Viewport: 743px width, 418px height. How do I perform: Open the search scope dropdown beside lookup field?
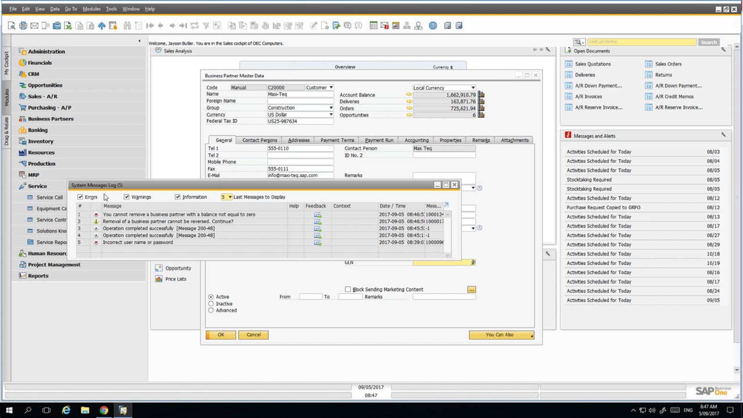579,42
